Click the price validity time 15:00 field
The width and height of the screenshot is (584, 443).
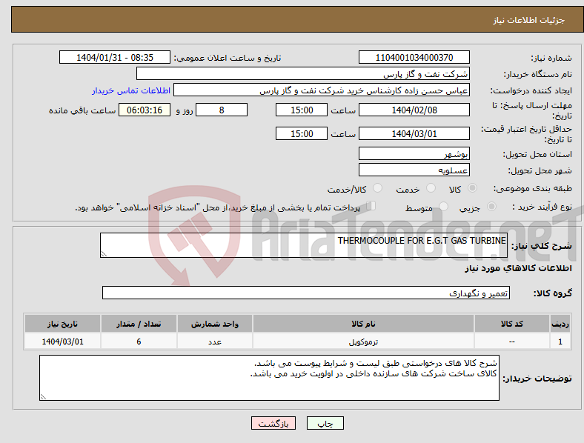[302, 133]
